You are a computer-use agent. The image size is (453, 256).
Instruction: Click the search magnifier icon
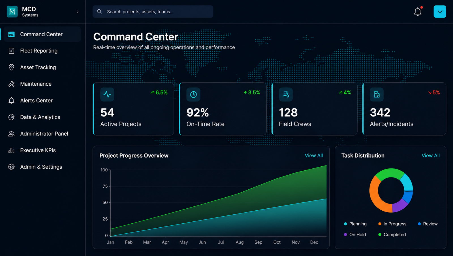pos(99,12)
